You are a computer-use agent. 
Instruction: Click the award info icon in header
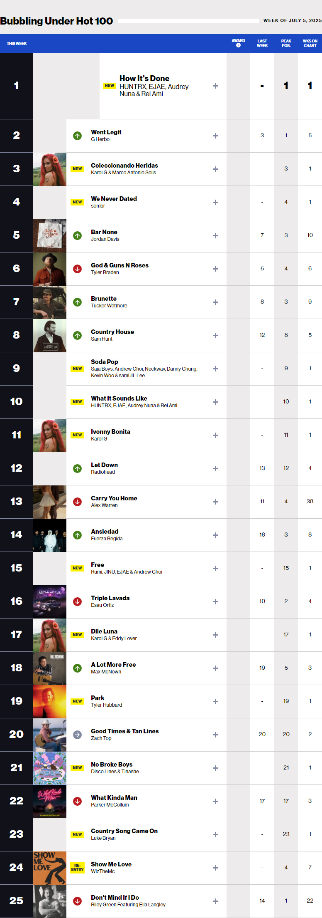[238, 45]
